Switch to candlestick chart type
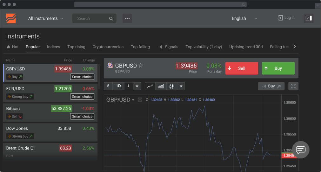The image size is (321, 172). (171, 86)
